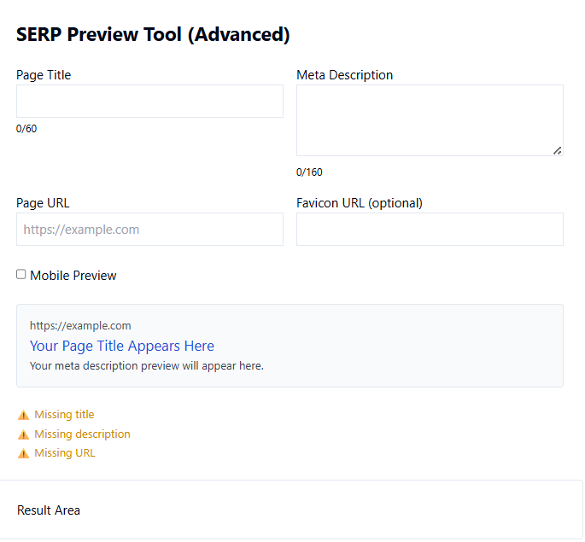Click the Meta Description textarea resize handle
The height and width of the screenshot is (542, 585).
coord(557,150)
